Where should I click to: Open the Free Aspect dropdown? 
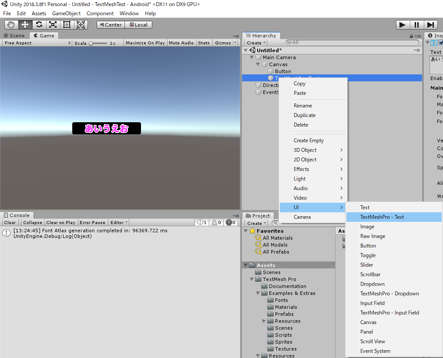37,43
